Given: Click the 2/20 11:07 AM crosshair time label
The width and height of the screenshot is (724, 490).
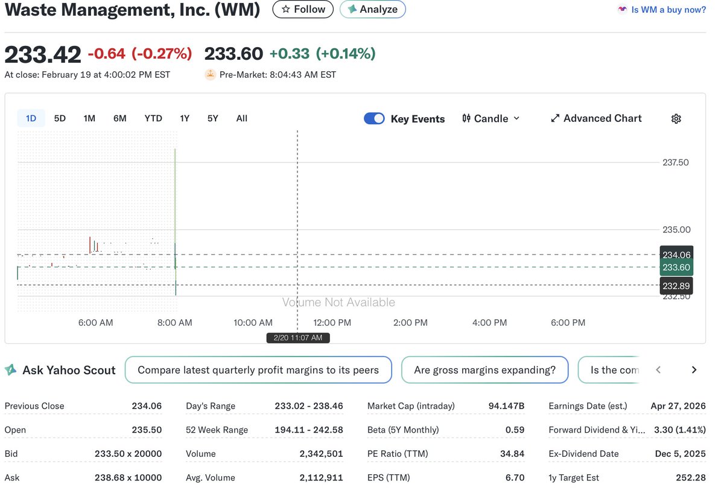Looking at the screenshot, I should pos(298,338).
